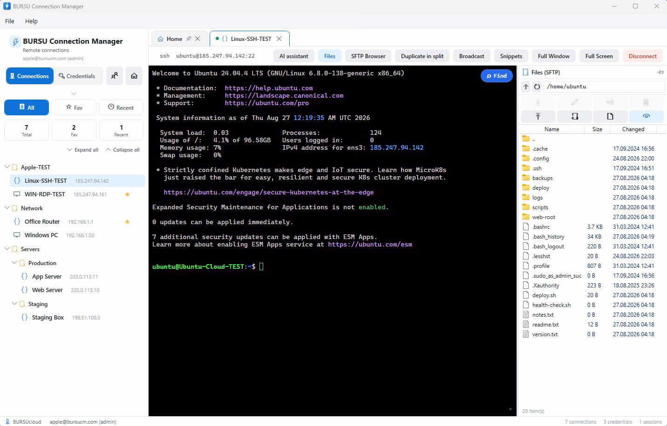Image resolution: width=667 pixels, height=426 pixels.
Task: Open the SFTP Browser
Action: [368, 56]
